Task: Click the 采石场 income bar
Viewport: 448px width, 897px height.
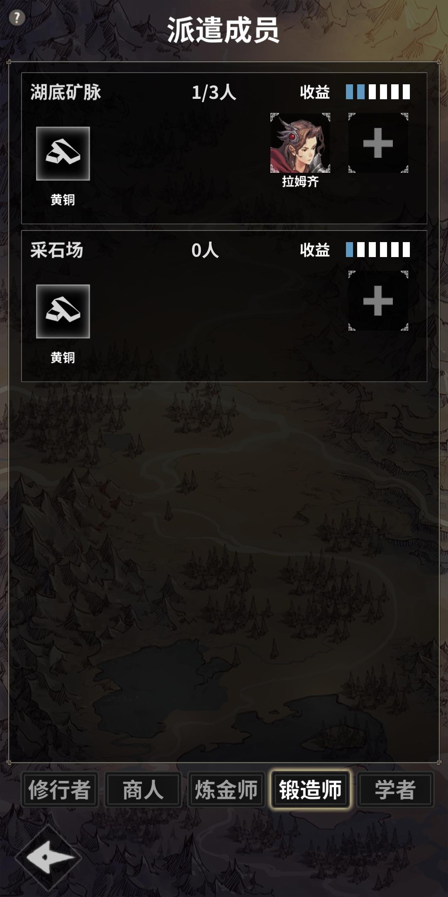Action: (378, 250)
